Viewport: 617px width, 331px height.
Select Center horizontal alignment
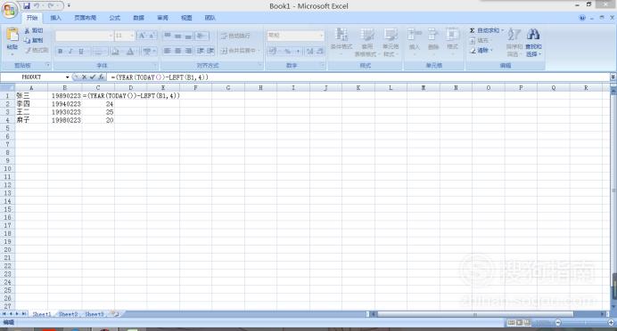click(177, 51)
